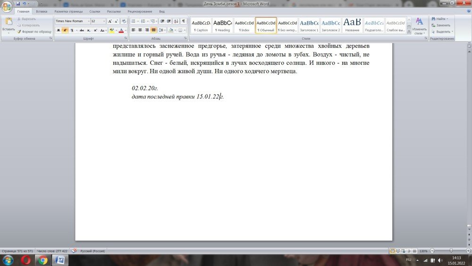This screenshot has width=472, height=266.
Task: Click the Заменить button
Action: coord(440,25)
